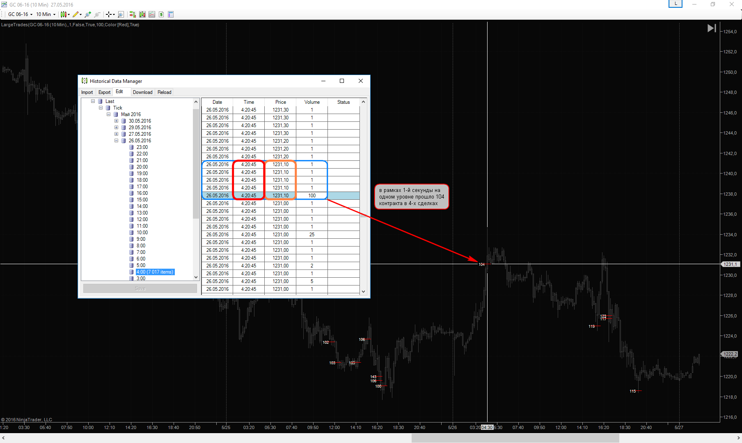Select the drawing tools pencil icon
Viewport: 742px width, 443px height.
(x=76, y=14)
